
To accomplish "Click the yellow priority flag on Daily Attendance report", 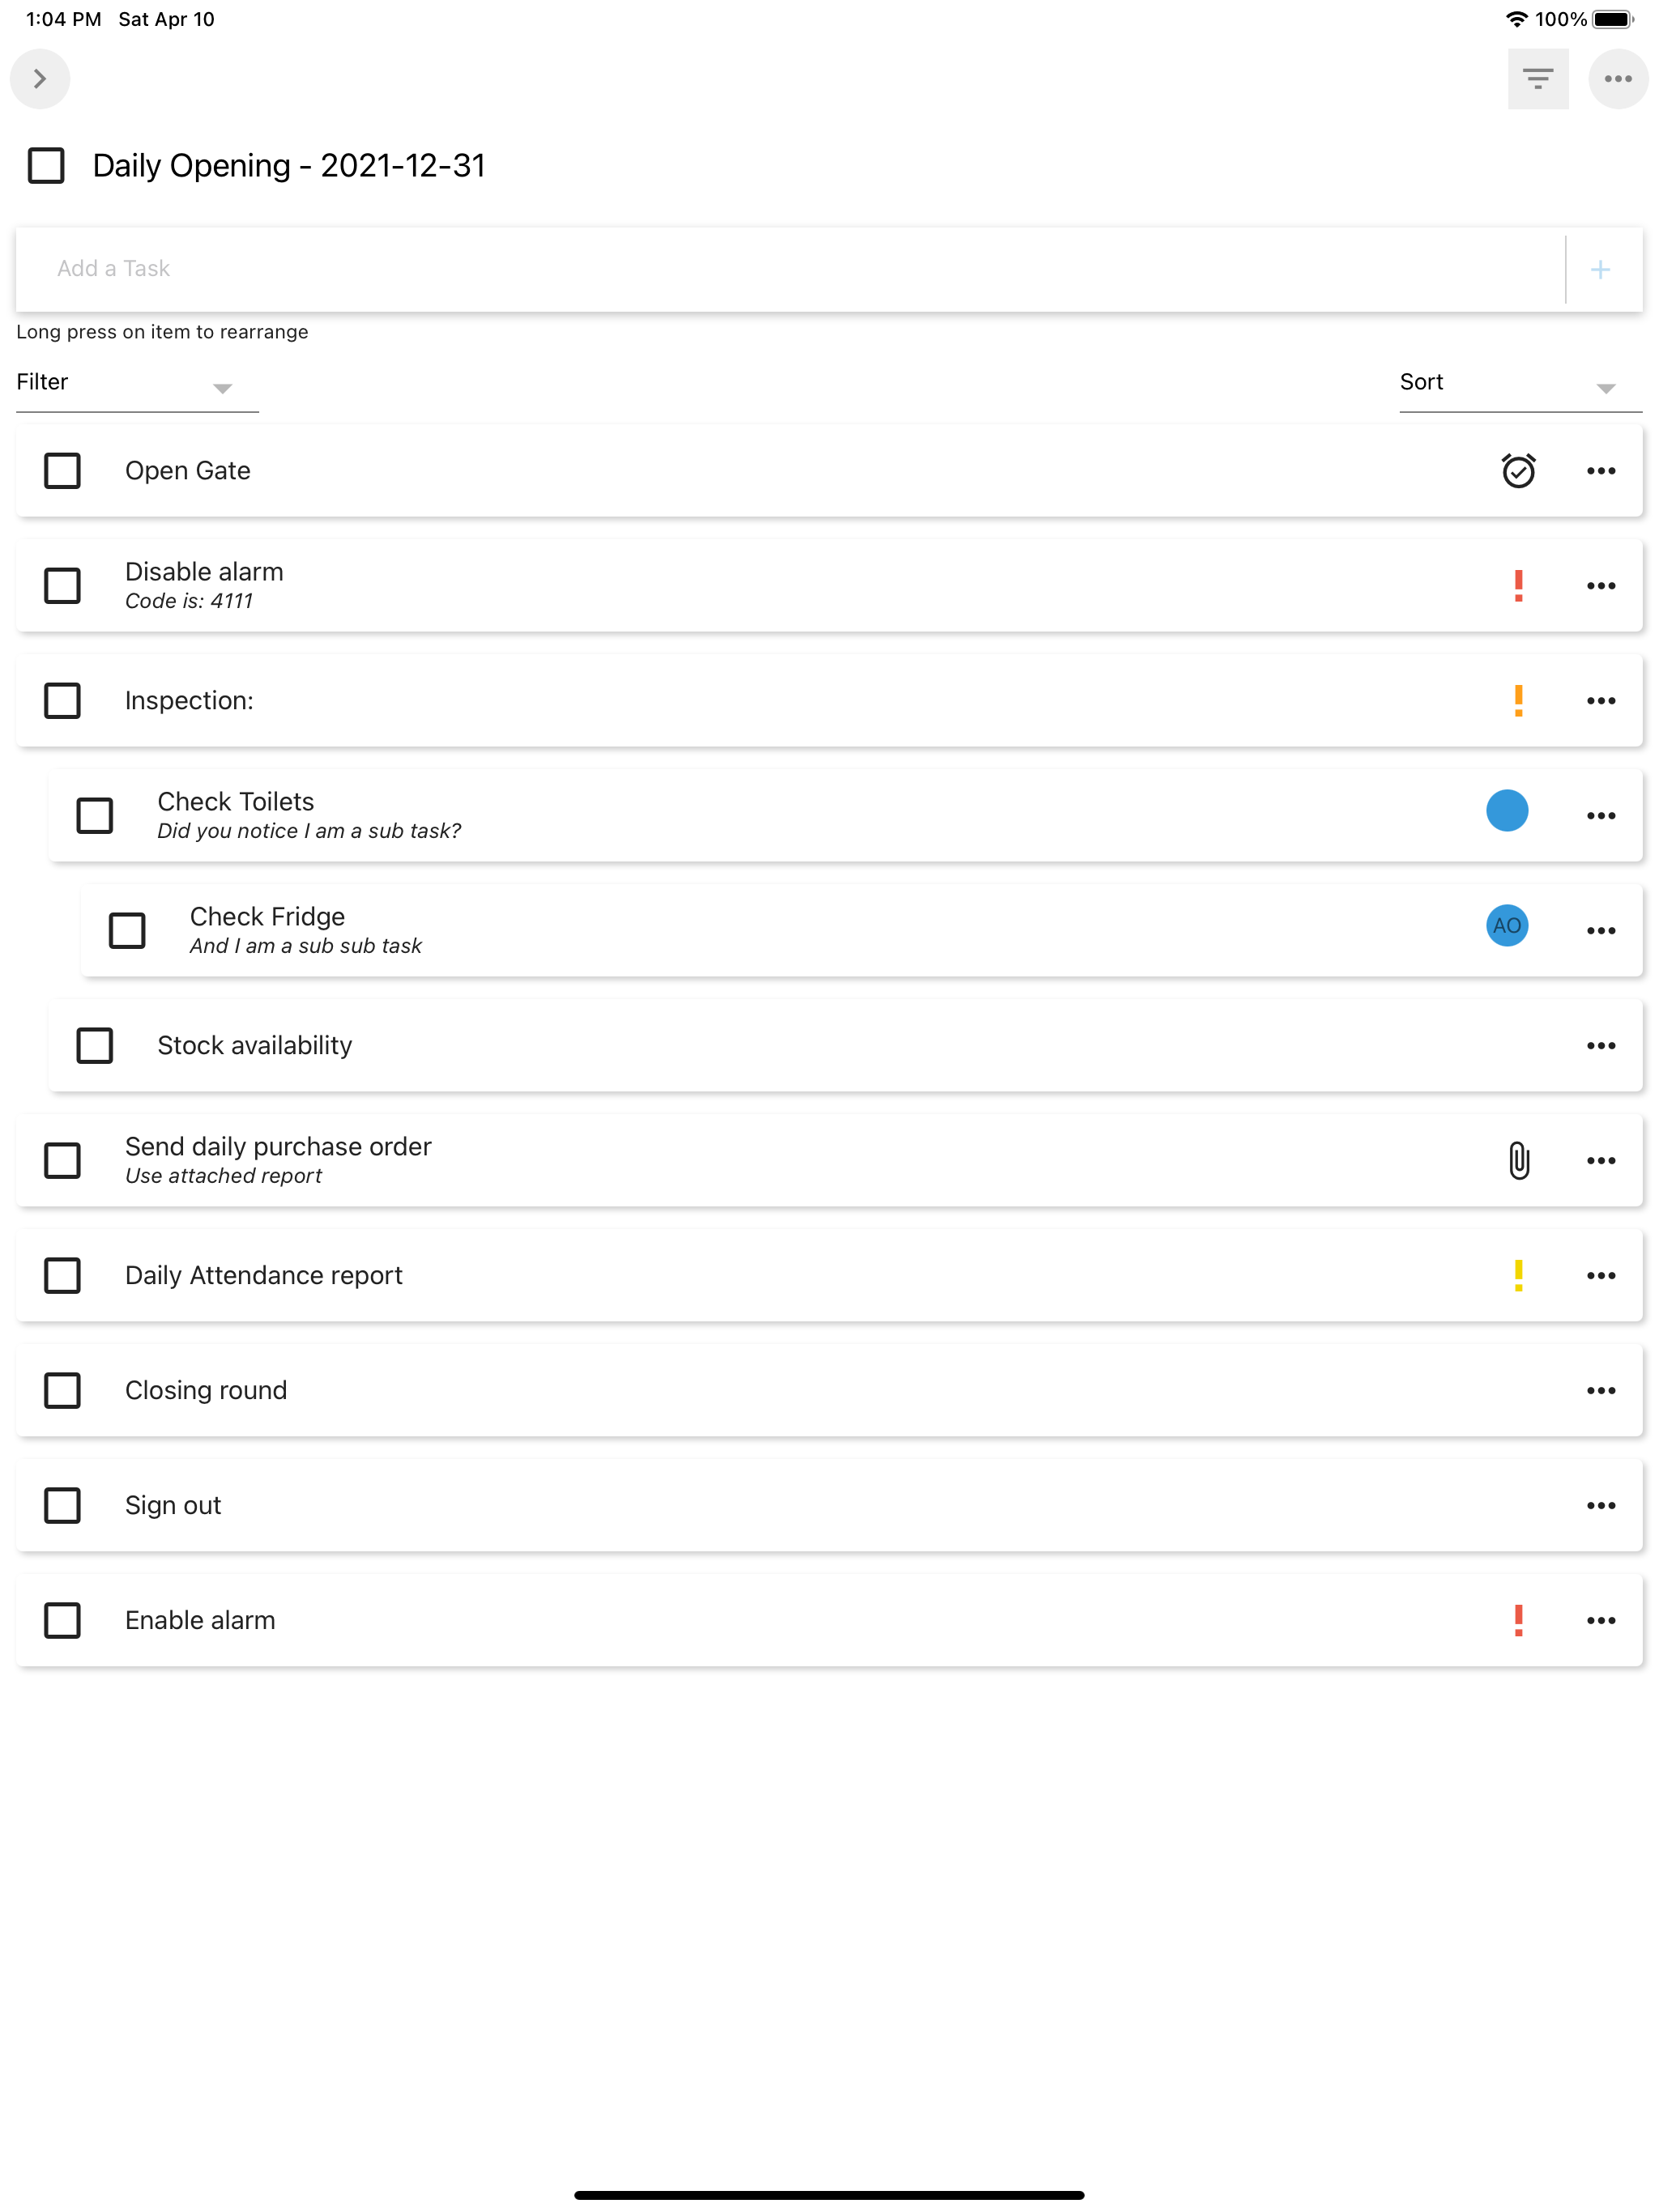I will coord(1518,1276).
